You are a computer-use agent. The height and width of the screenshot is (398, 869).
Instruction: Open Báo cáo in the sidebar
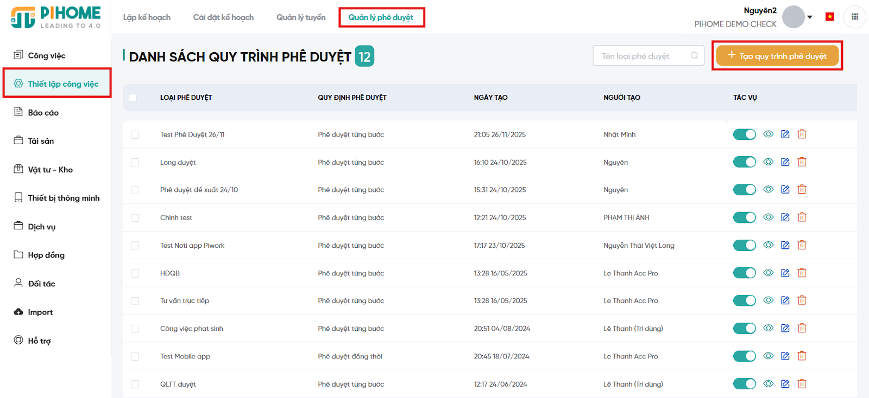click(x=43, y=113)
